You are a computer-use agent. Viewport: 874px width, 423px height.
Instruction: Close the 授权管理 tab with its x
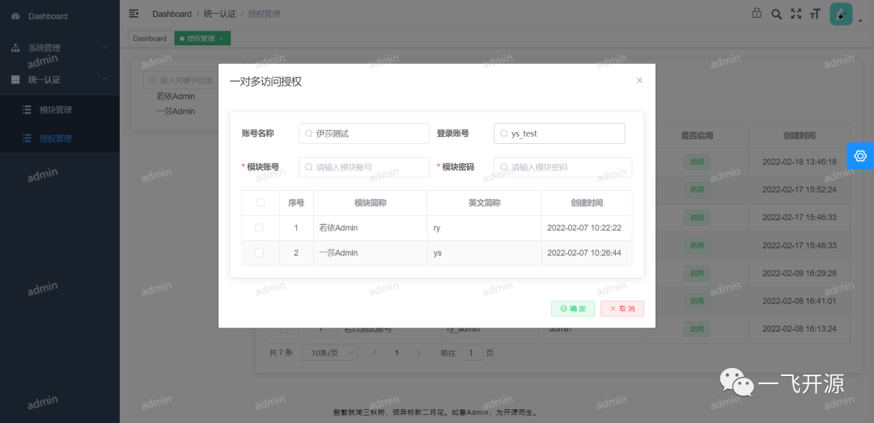coord(221,39)
